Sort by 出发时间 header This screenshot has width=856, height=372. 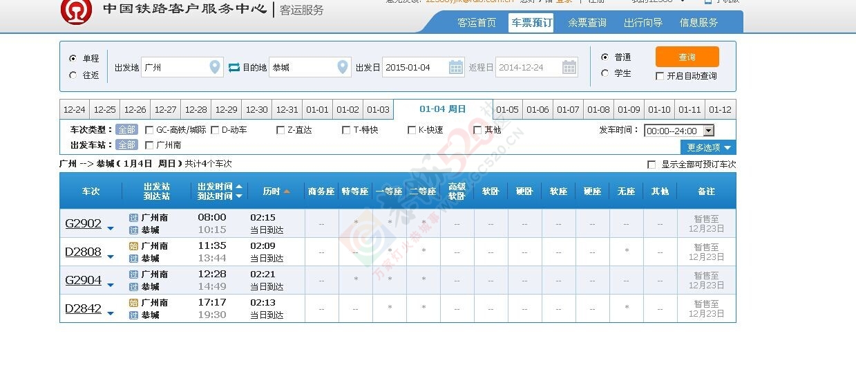220,186
